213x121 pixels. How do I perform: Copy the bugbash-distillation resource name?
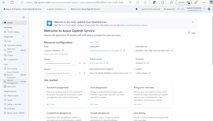63,50
